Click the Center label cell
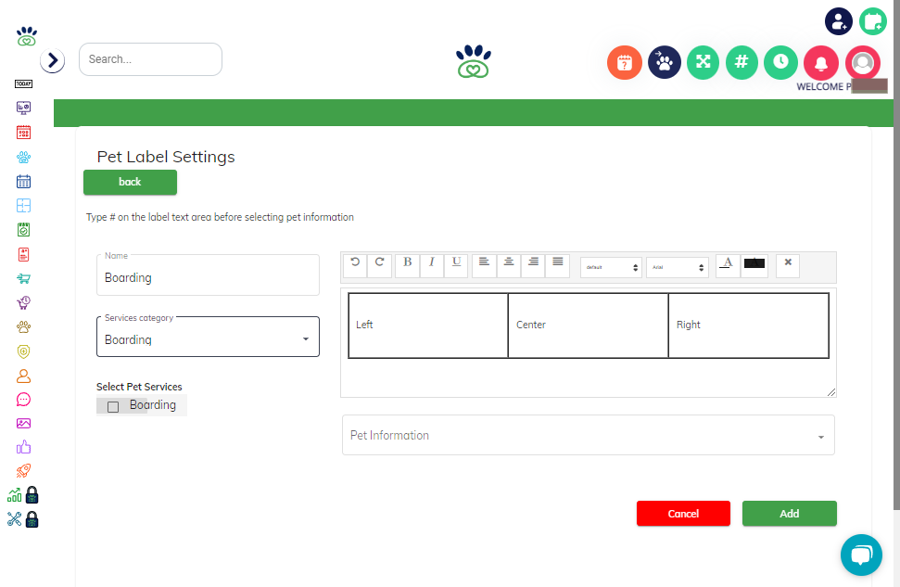This screenshot has width=900, height=587. pyautogui.click(x=589, y=325)
